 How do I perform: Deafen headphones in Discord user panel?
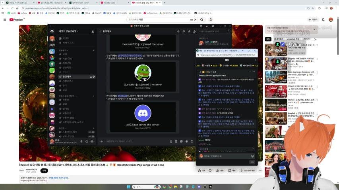tap(87, 141)
